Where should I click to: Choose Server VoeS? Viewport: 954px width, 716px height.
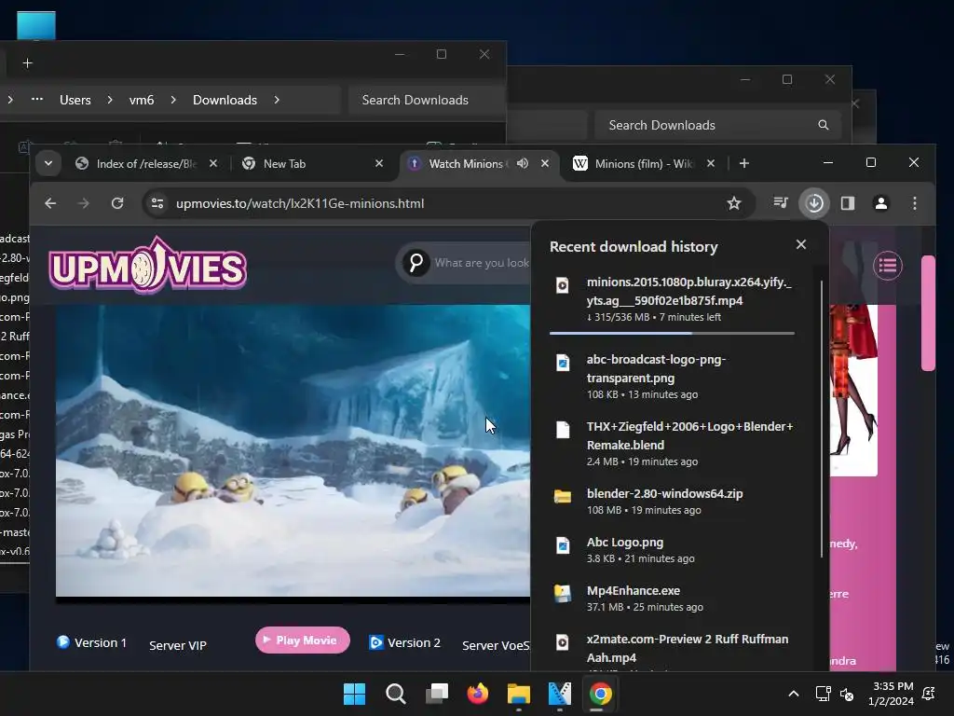click(x=496, y=645)
